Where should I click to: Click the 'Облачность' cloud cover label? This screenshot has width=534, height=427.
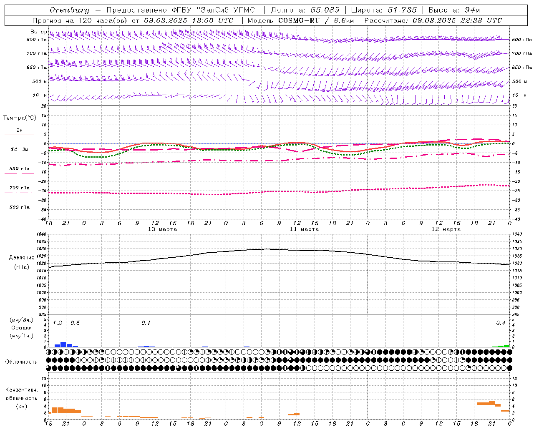[x=21, y=362]
